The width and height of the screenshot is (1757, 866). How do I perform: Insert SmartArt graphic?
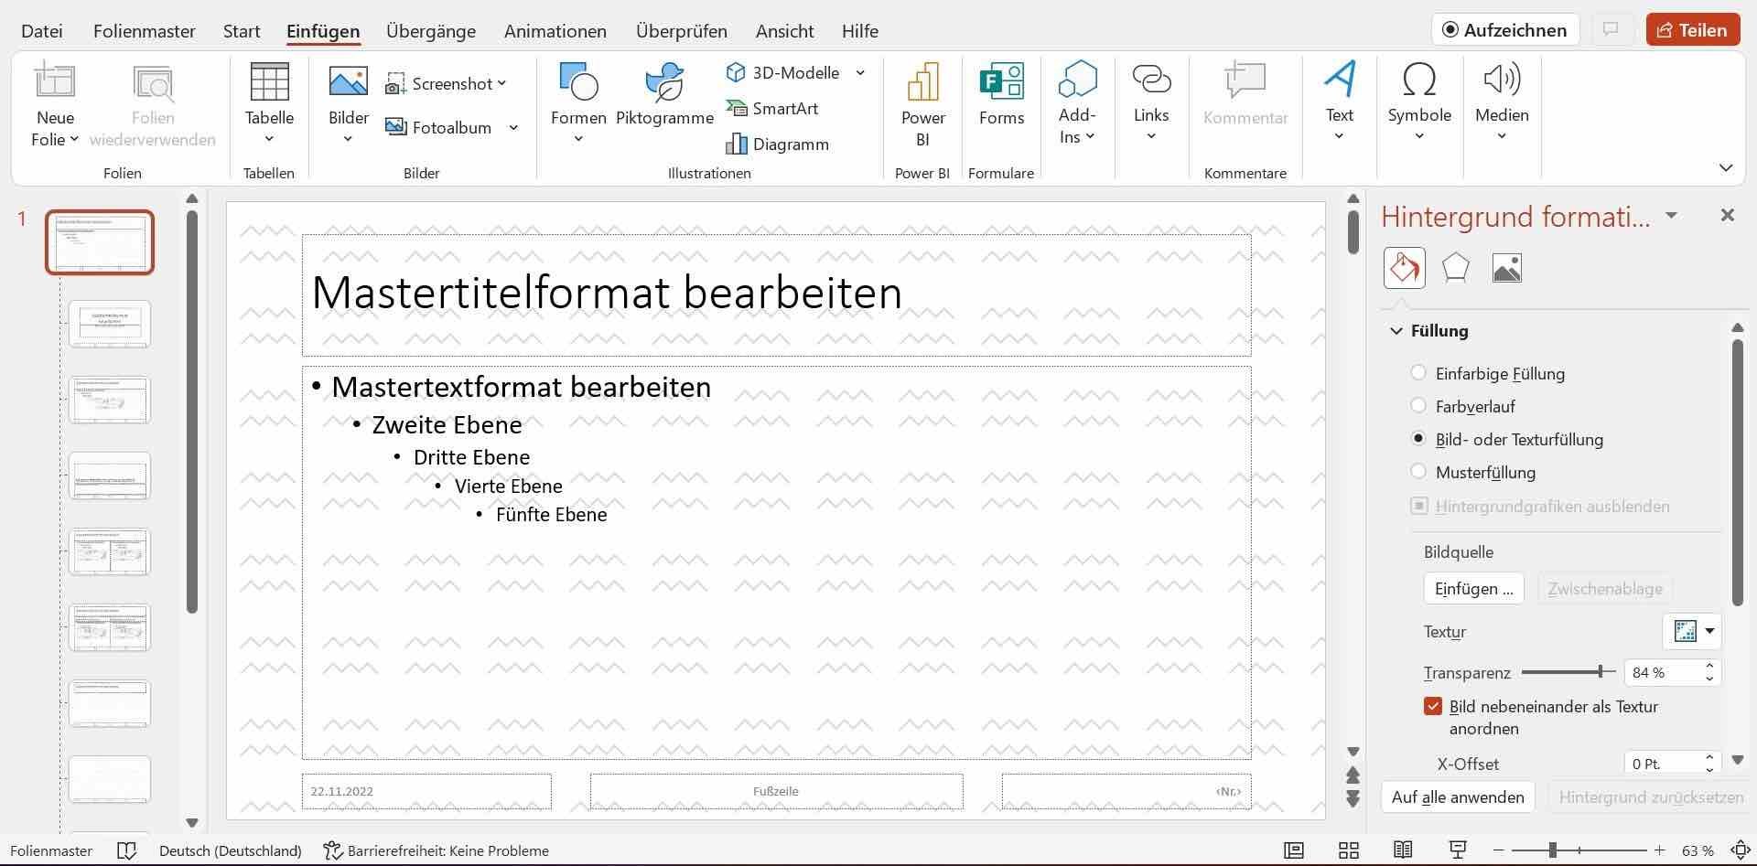773,108
